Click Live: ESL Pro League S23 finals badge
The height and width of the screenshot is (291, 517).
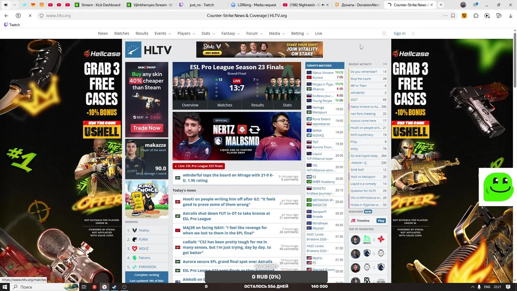(198, 166)
